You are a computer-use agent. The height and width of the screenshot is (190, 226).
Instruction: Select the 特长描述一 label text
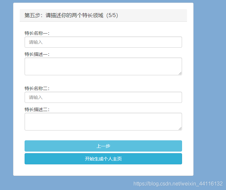37,54
